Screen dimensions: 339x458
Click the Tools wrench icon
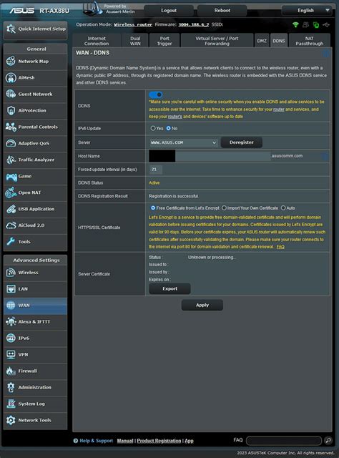click(11, 242)
